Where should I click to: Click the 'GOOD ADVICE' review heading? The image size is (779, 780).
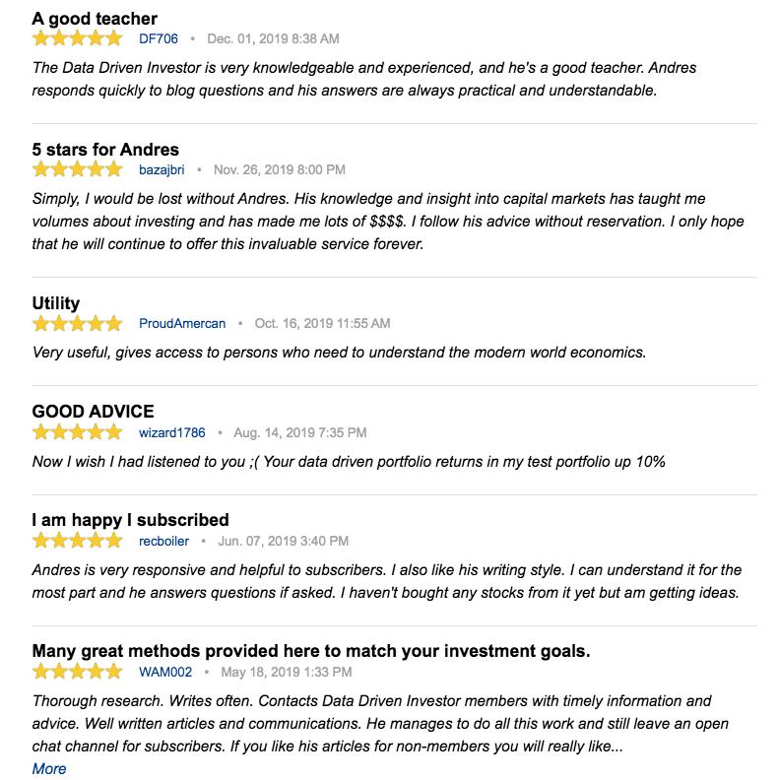click(94, 412)
